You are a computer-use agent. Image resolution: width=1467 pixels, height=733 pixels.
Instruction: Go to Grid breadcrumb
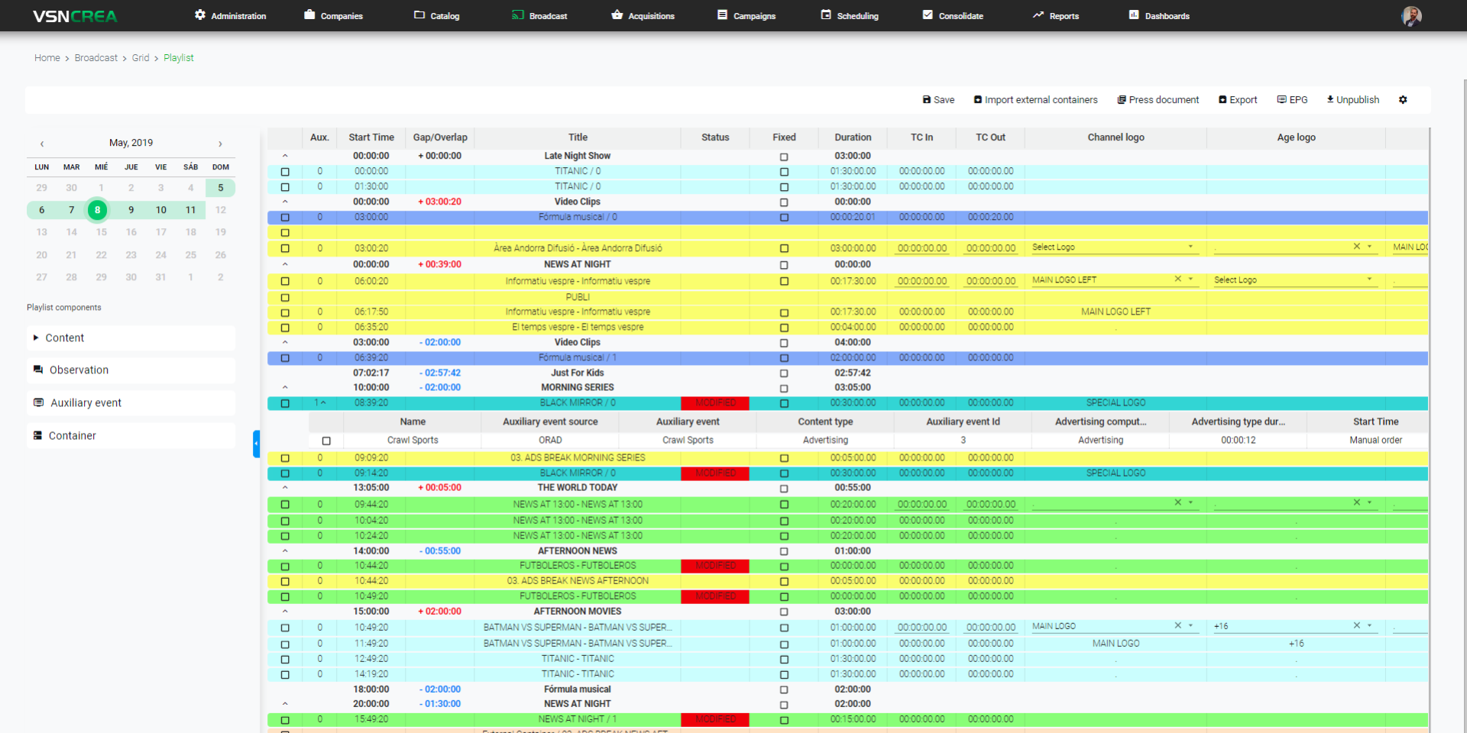[141, 58]
